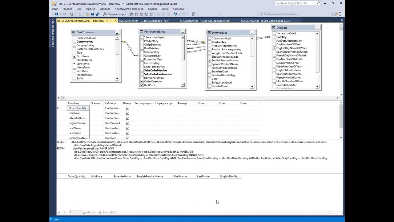Click the DimCustomer table icon in header
394x222 pixels.
tap(74, 32)
